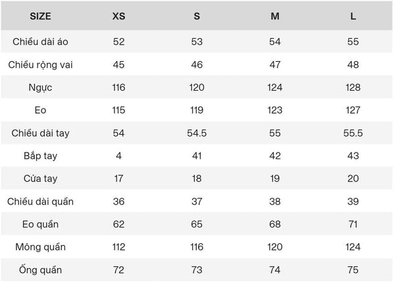395x282 pixels.
Task: Select the "Chiều dài áo" row label
Action: (x=40, y=41)
